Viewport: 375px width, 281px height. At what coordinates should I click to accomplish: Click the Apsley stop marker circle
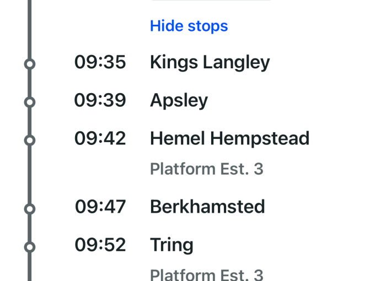(30, 102)
